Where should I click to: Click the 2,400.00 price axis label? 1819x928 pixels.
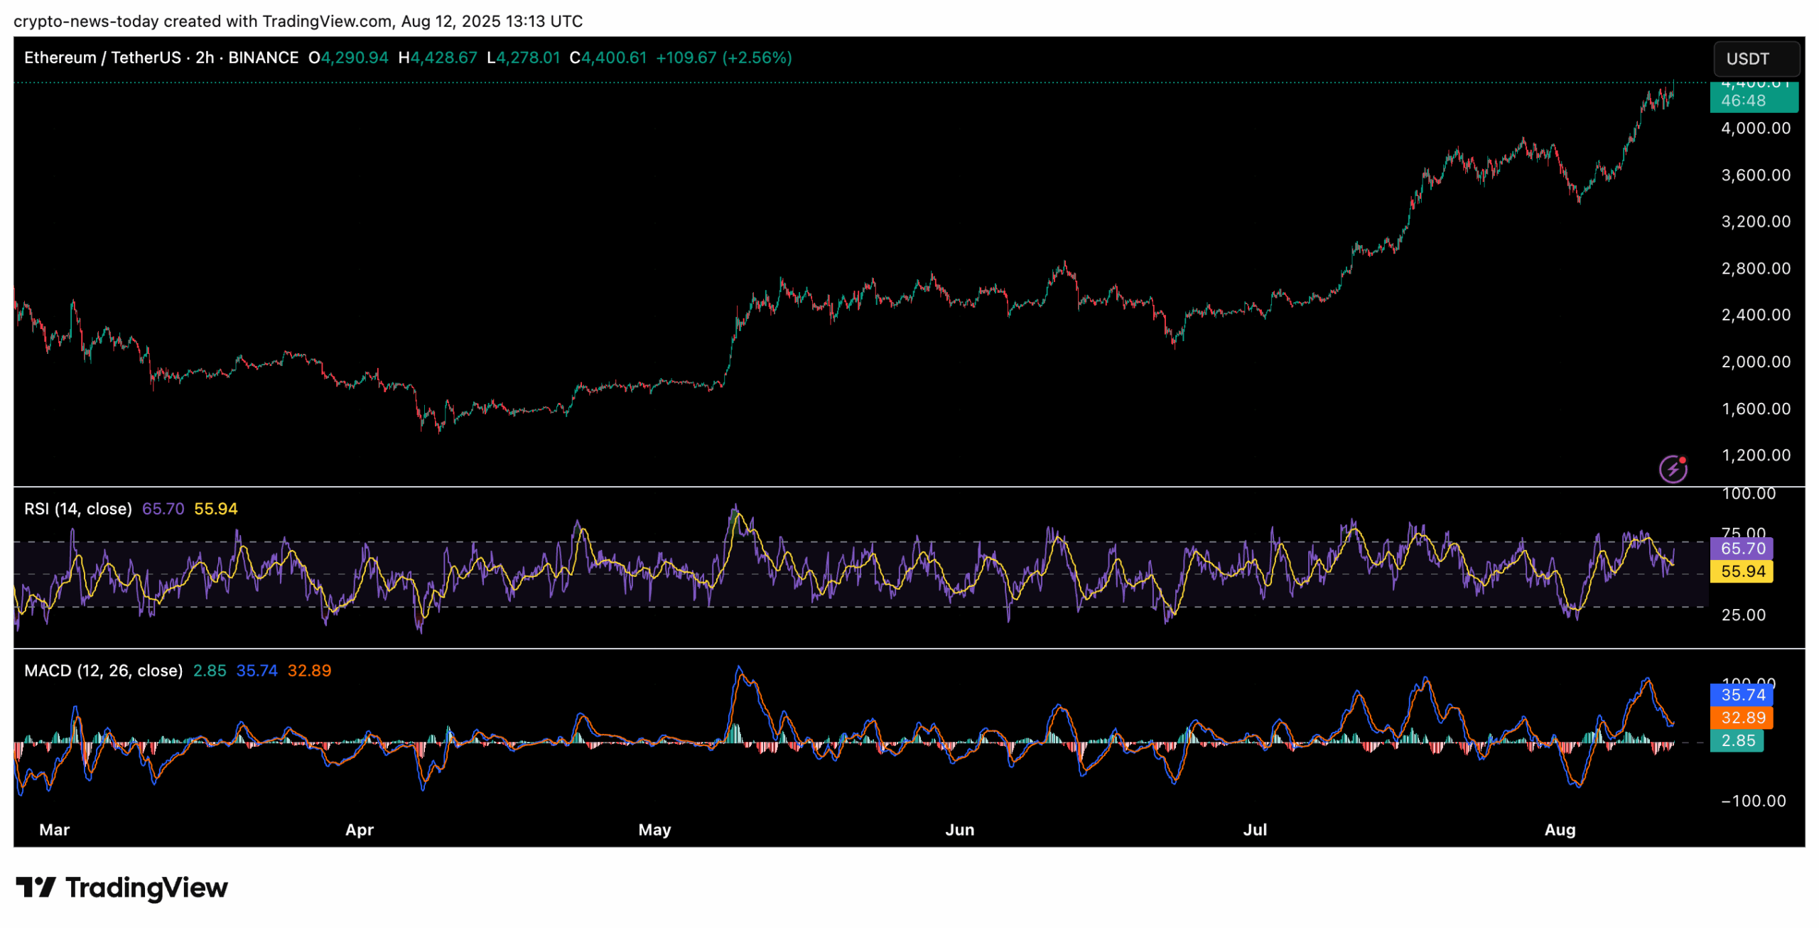(x=1755, y=314)
